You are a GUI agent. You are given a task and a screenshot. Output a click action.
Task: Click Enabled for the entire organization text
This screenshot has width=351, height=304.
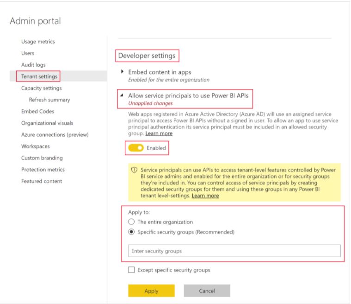click(169, 80)
